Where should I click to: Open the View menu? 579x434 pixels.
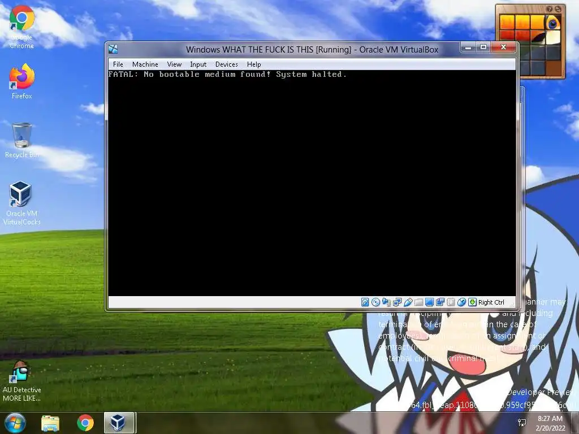coord(174,64)
